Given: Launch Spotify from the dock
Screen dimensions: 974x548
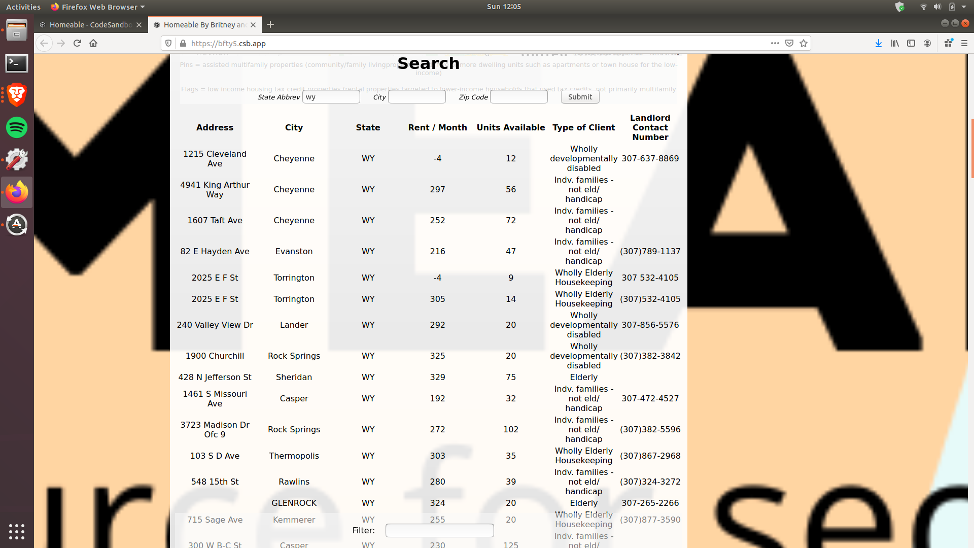Looking at the screenshot, I should [x=17, y=127].
